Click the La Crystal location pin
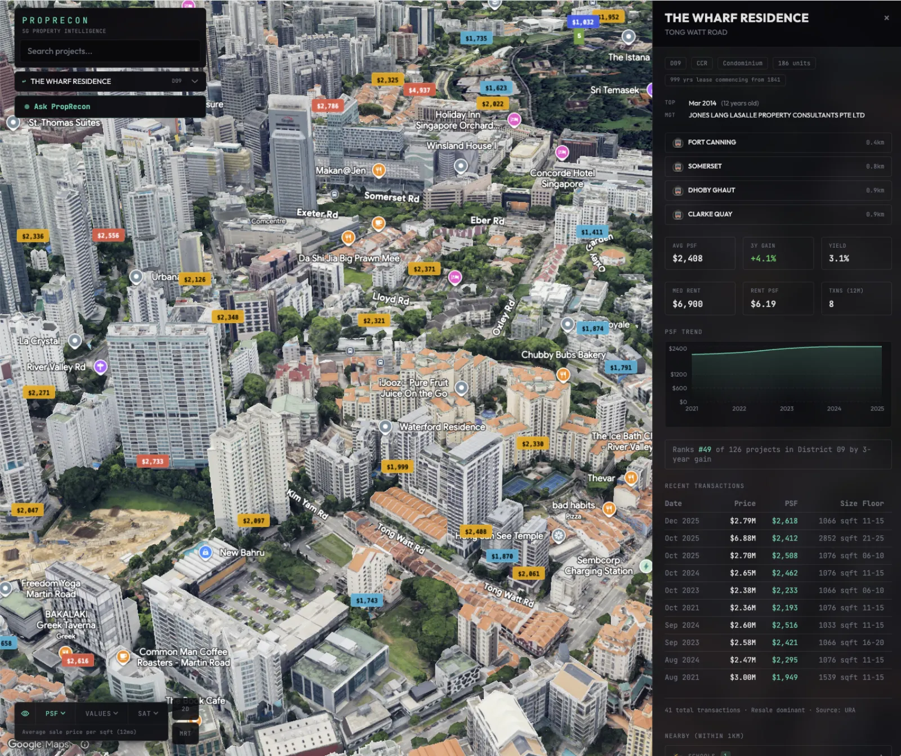 click(75, 341)
